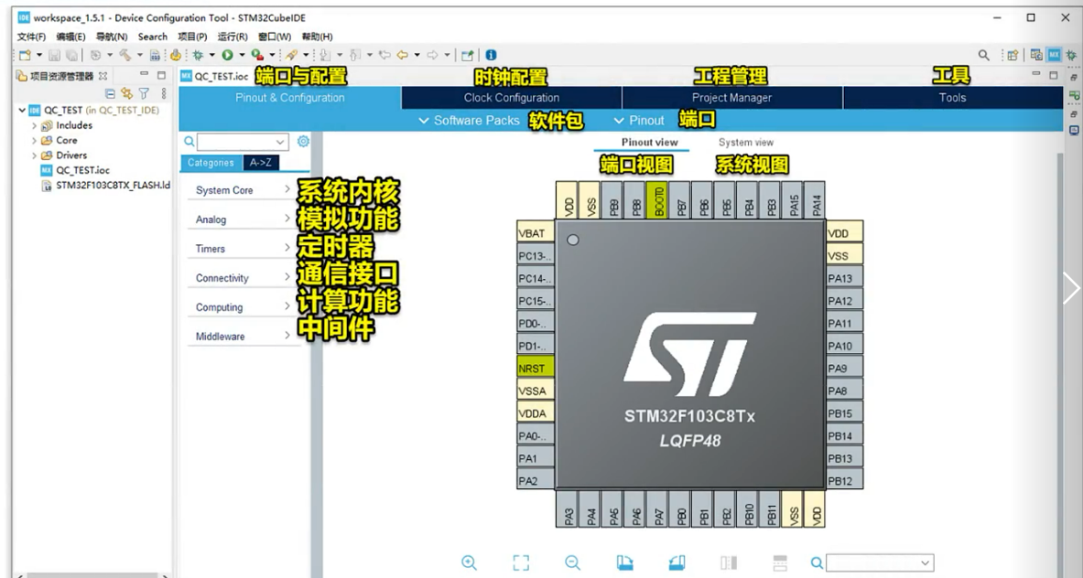Click pin PA9 on the chip
The width and height of the screenshot is (1083, 578).
point(844,369)
